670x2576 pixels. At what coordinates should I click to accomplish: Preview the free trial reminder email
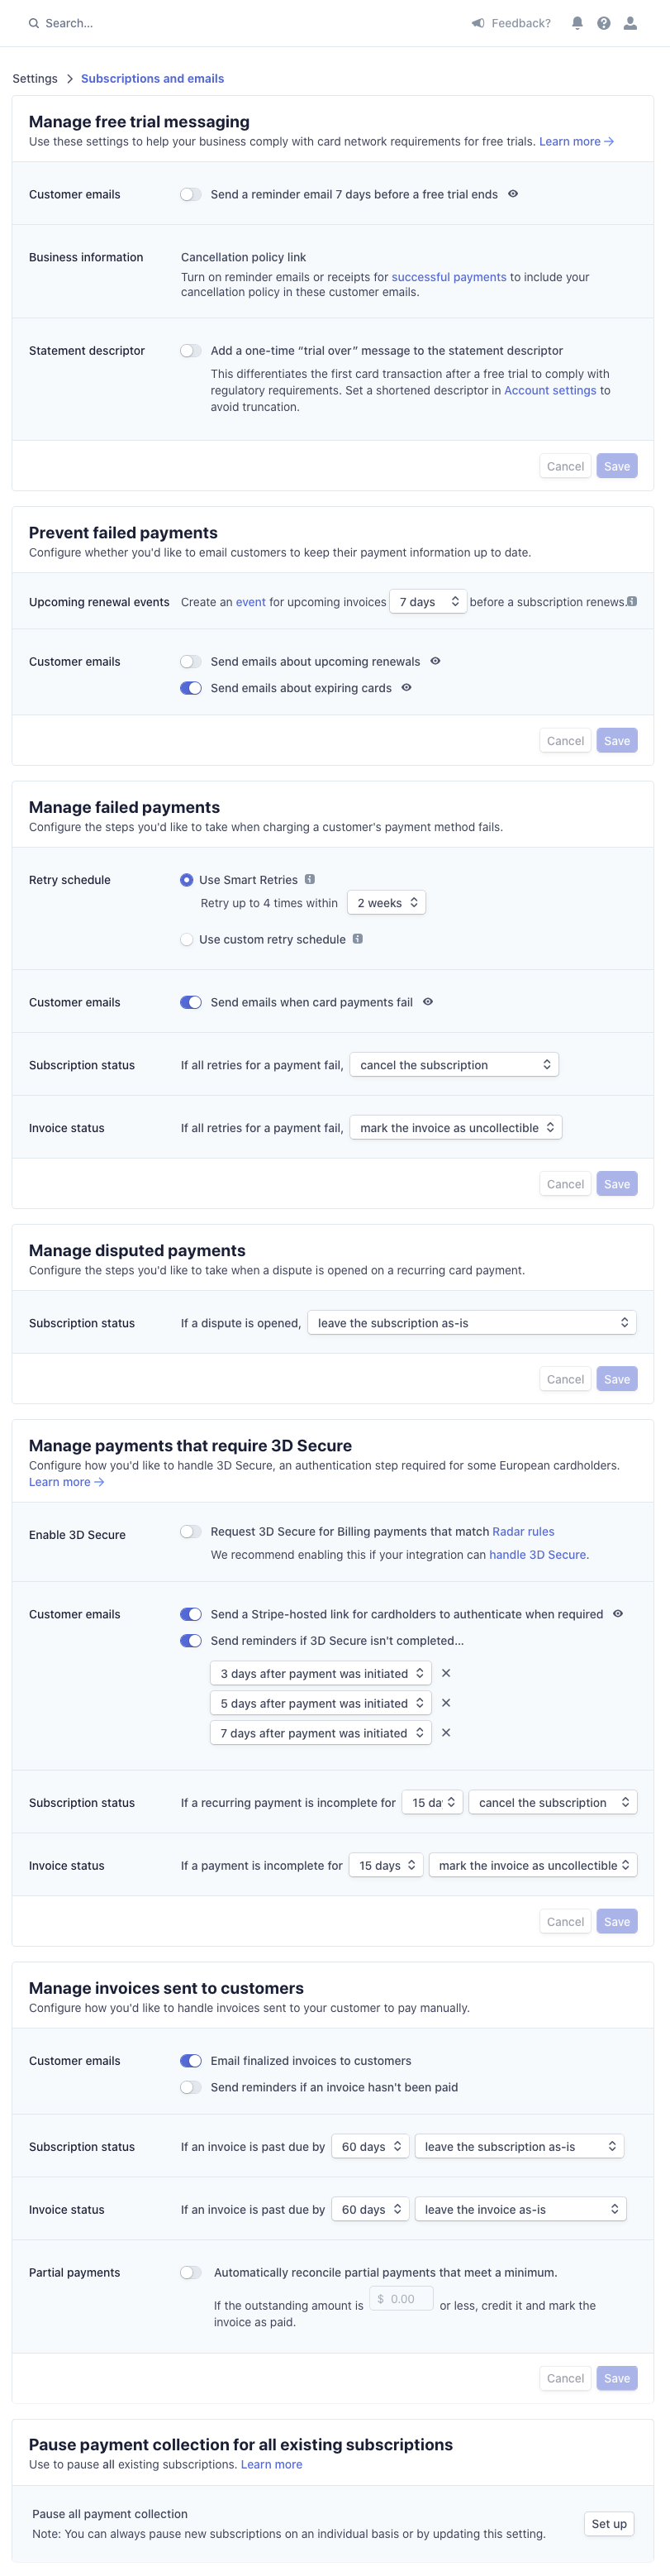point(513,194)
